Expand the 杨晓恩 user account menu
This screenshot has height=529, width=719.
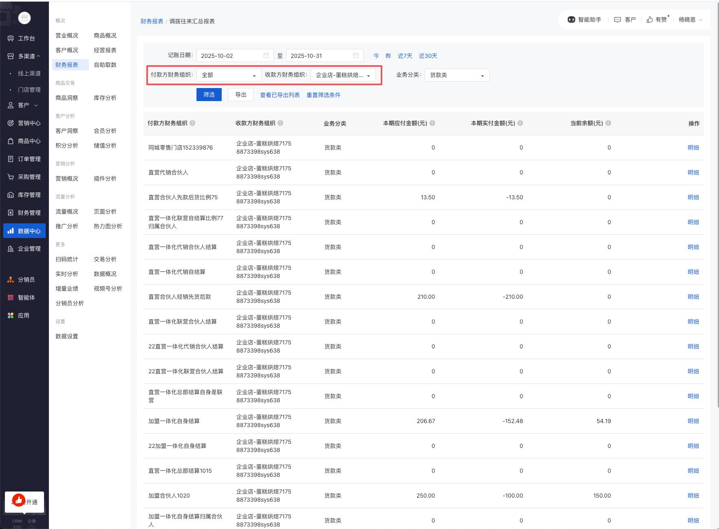690,20
